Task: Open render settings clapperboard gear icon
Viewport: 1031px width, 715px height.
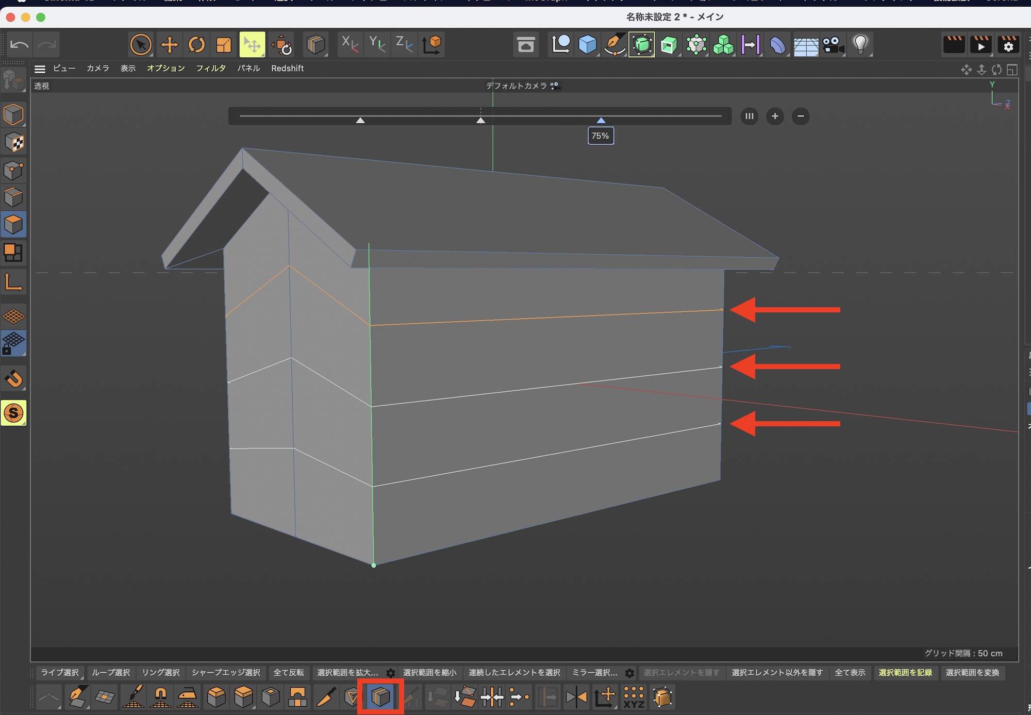Action: click(1008, 45)
